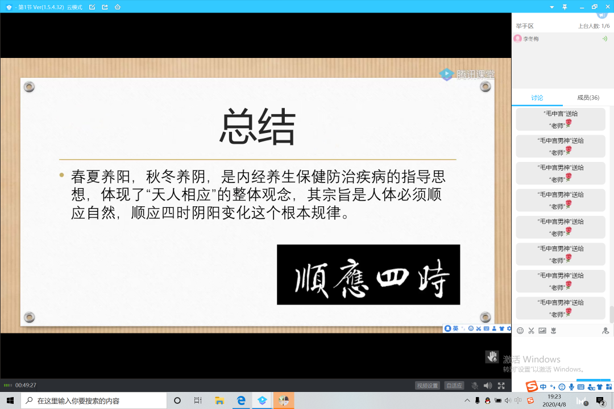Switch to the 讨论 tab
The height and width of the screenshot is (409, 614).
point(537,98)
